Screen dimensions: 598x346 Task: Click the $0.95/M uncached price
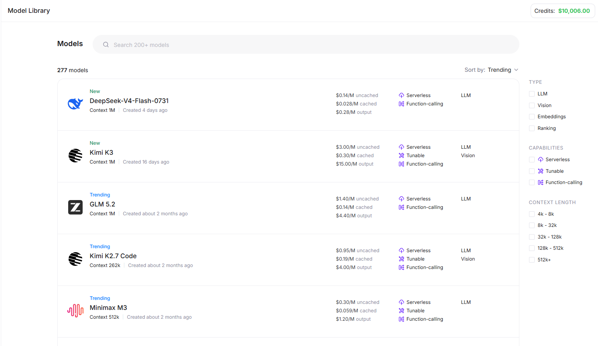click(x=358, y=251)
